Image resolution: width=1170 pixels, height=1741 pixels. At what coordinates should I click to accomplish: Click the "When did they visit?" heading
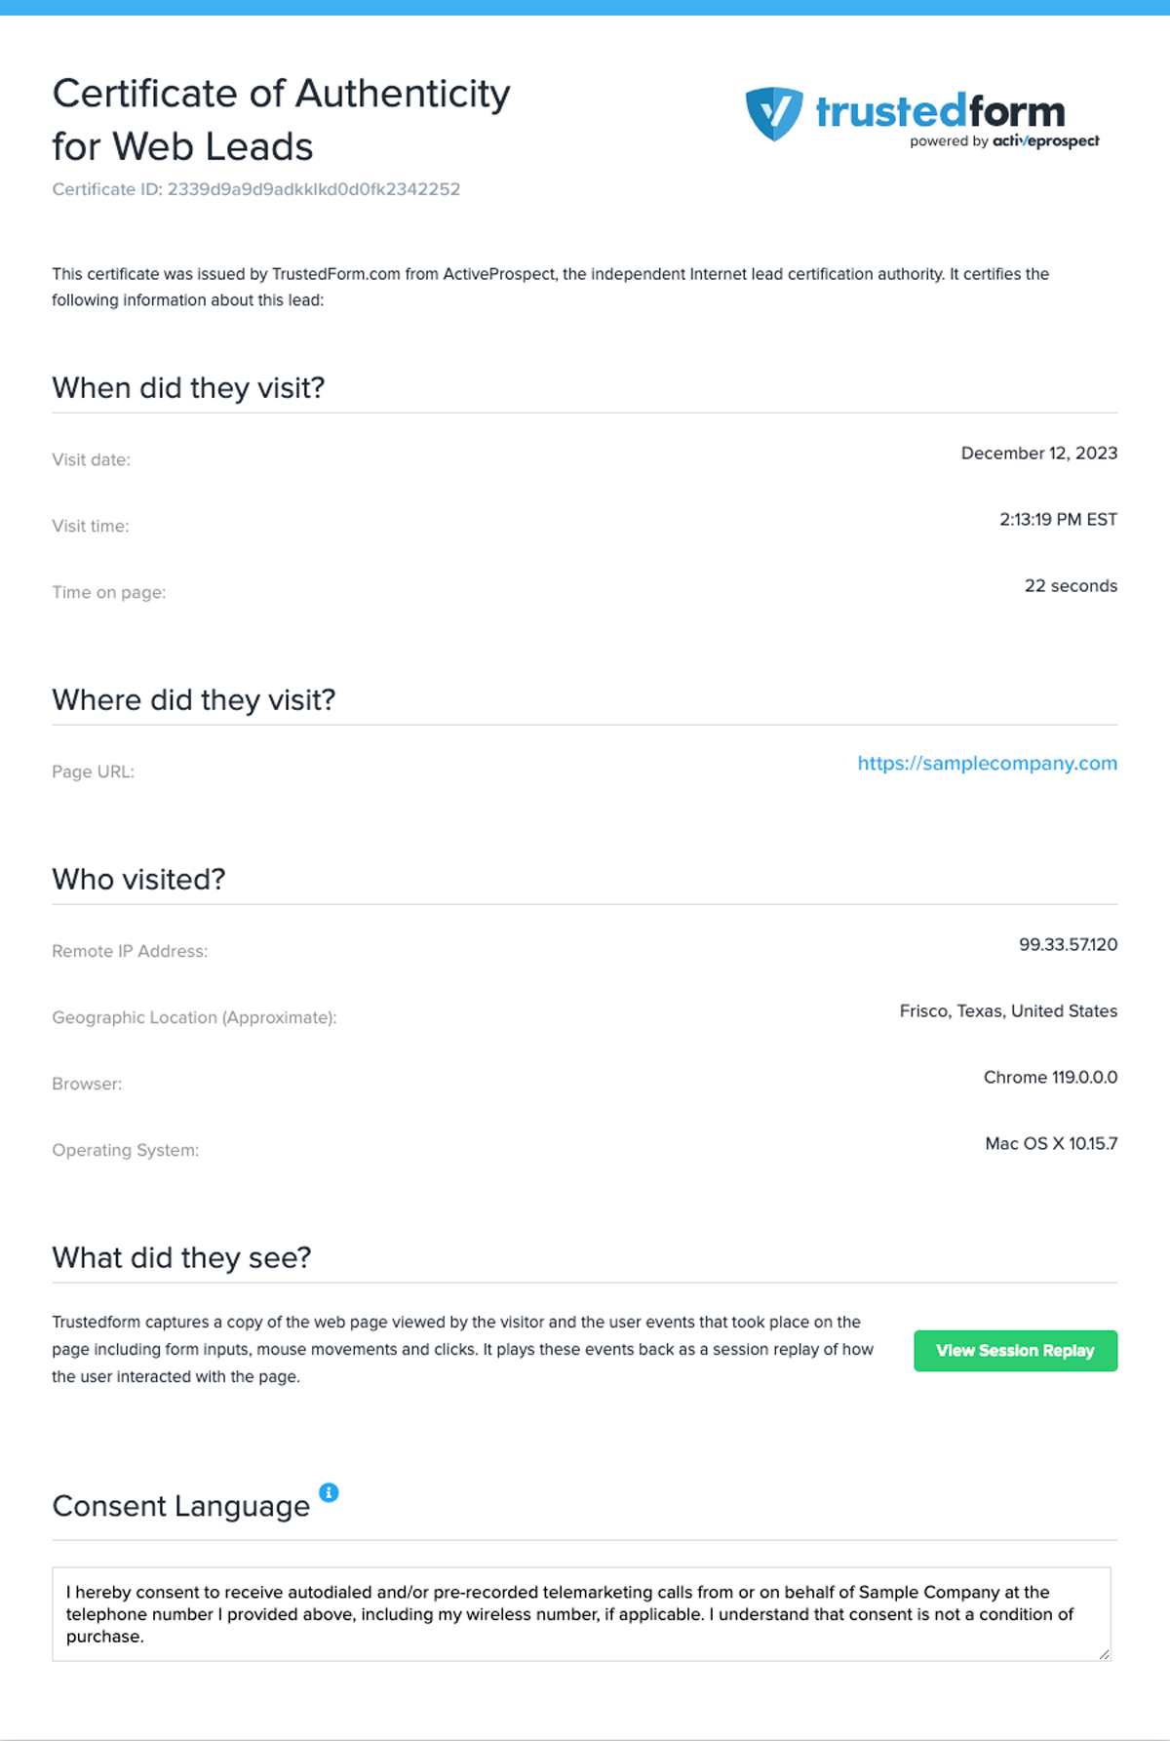point(188,388)
